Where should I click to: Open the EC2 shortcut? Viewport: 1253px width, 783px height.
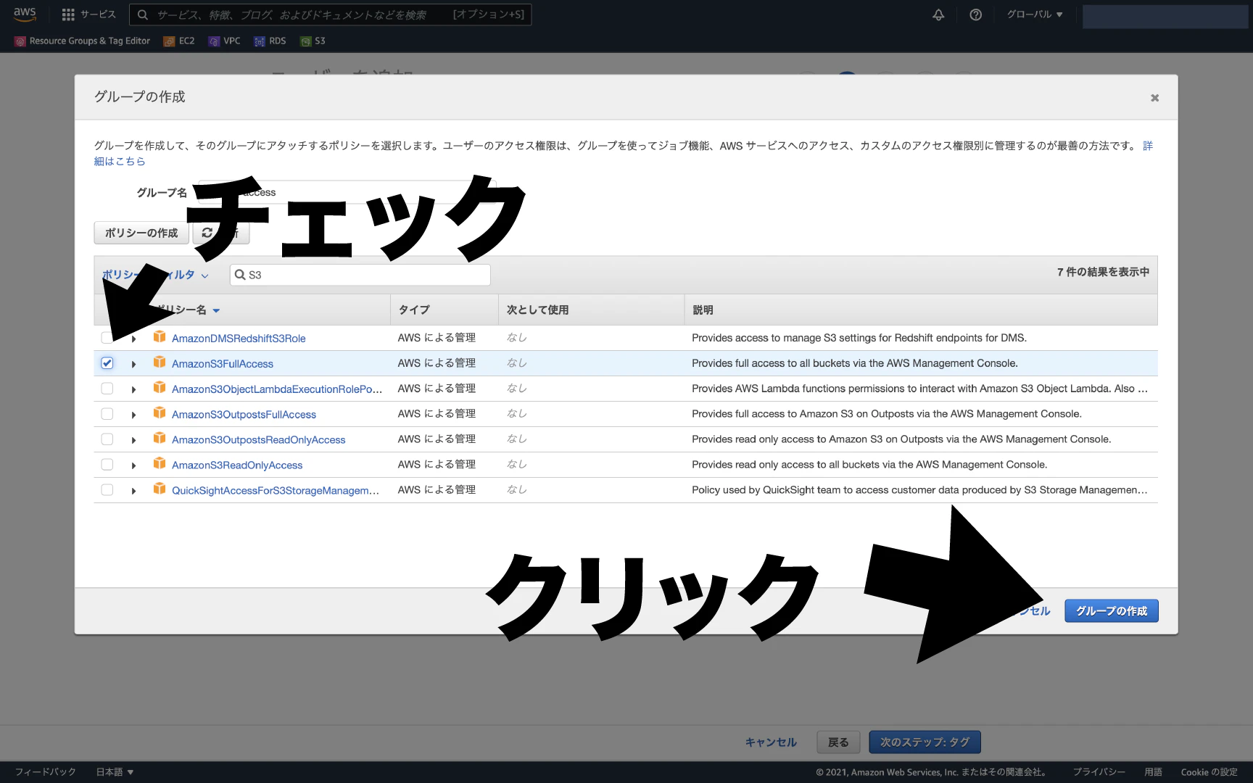click(179, 41)
